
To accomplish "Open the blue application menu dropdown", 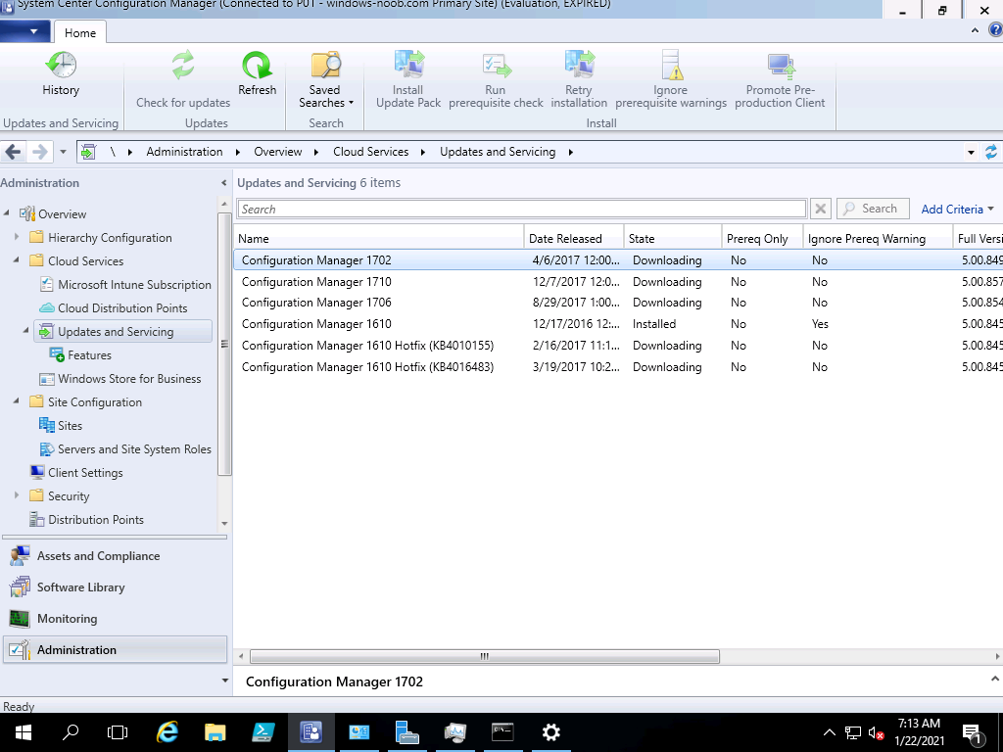I will pyautogui.click(x=24, y=31).
